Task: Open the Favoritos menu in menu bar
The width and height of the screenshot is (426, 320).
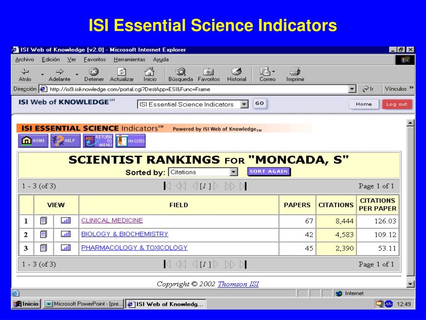Action: point(94,59)
